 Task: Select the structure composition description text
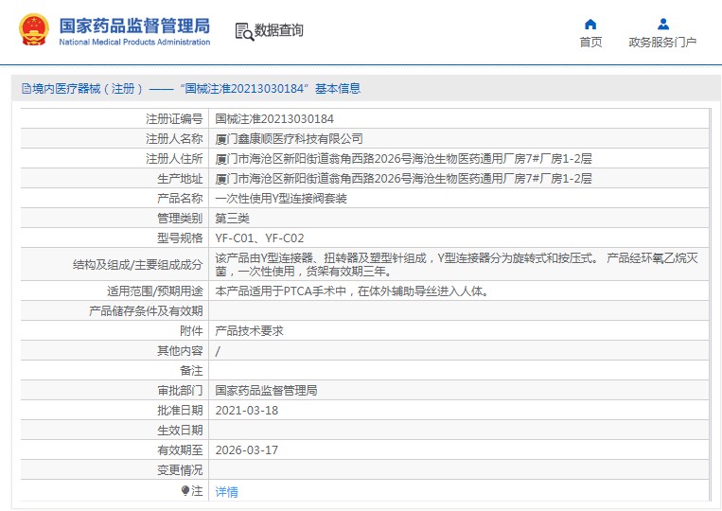click(457, 264)
